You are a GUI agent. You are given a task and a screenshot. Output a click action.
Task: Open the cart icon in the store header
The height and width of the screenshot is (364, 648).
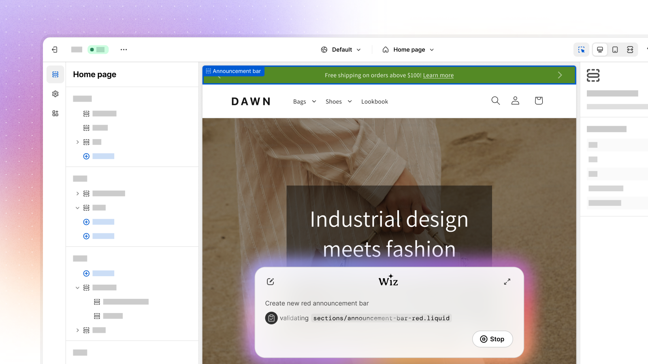538,101
